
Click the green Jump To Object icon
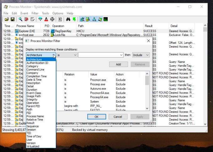tap(74, 19)
